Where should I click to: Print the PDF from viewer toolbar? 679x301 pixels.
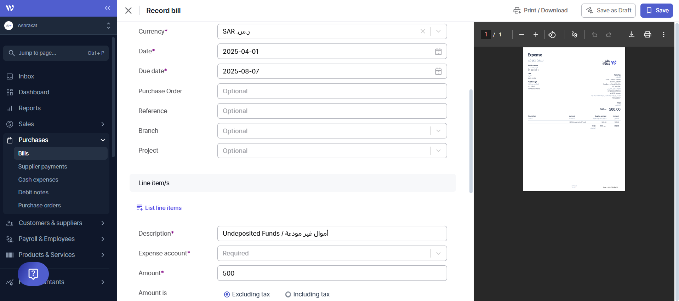click(647, 35)
